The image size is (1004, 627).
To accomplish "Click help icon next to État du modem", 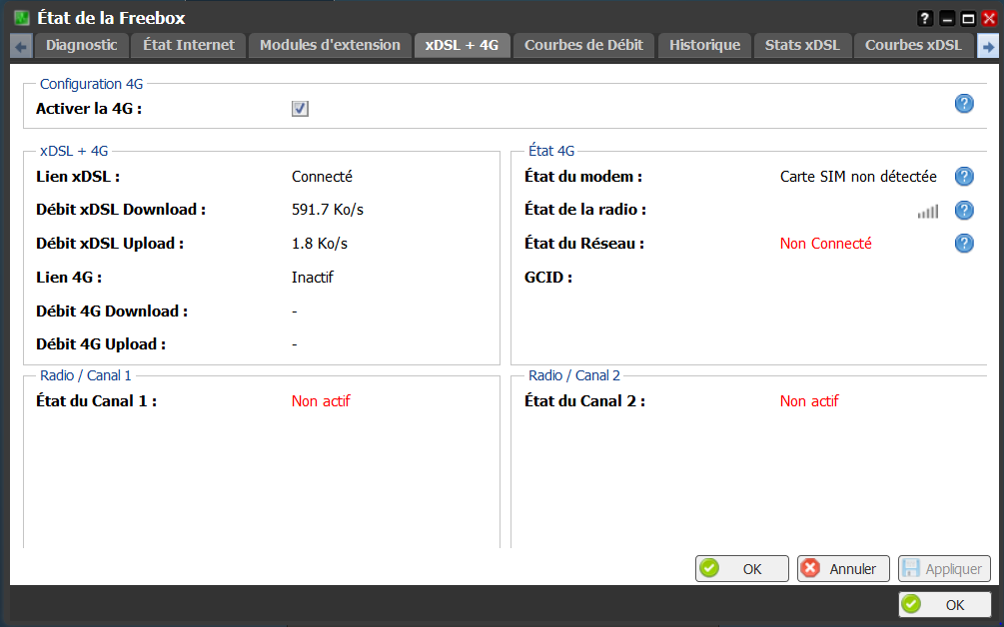I will pos(964,177).
